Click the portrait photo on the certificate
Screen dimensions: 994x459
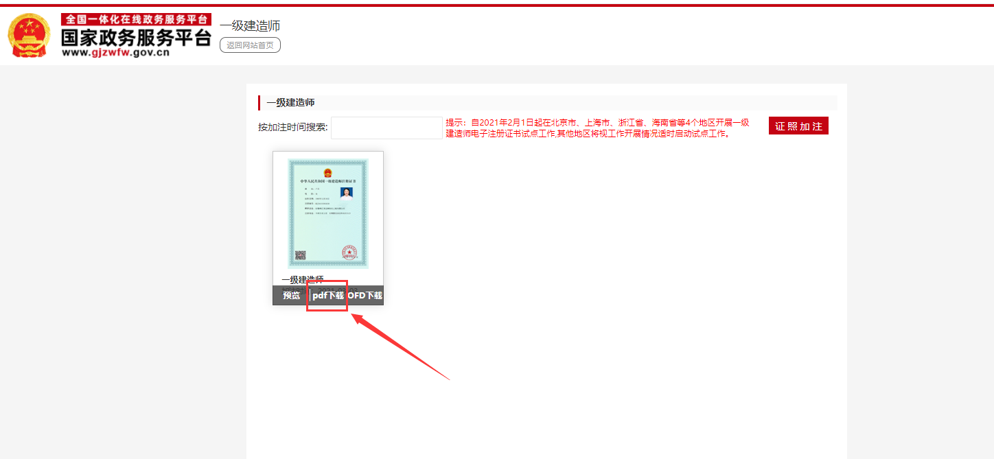pyautogui.click(x=348, y=193)
